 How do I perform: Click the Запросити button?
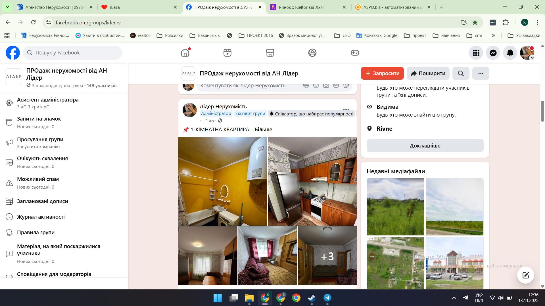click(382, 73)
